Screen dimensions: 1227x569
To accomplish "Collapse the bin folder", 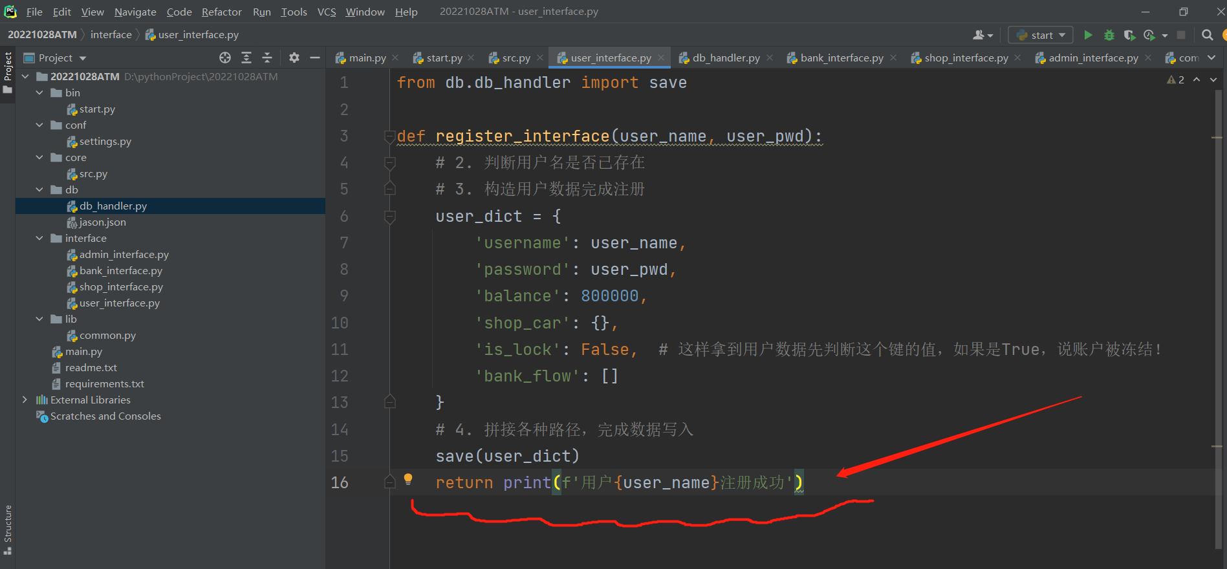I will (39, 92).
